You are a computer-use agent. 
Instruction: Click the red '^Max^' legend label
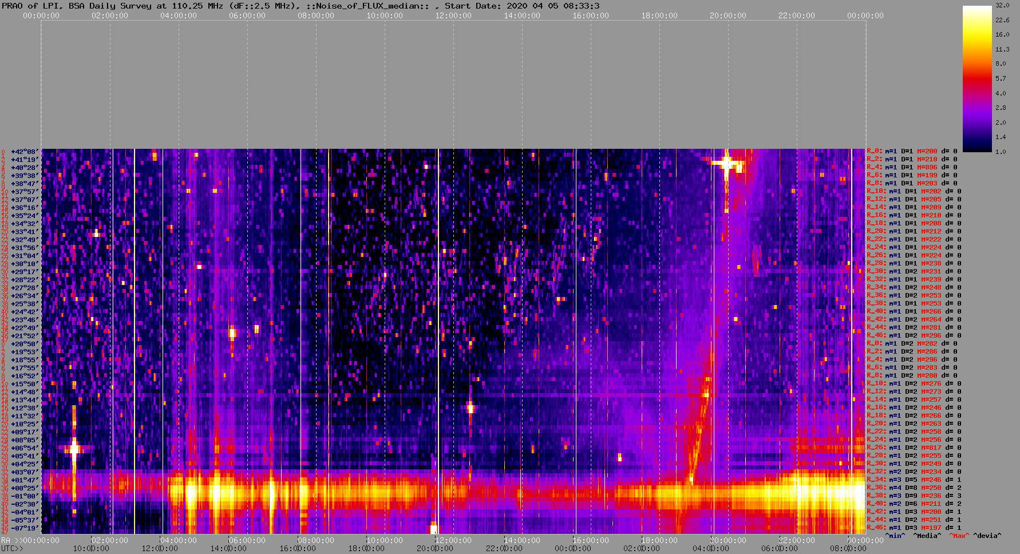pos(958,536)
